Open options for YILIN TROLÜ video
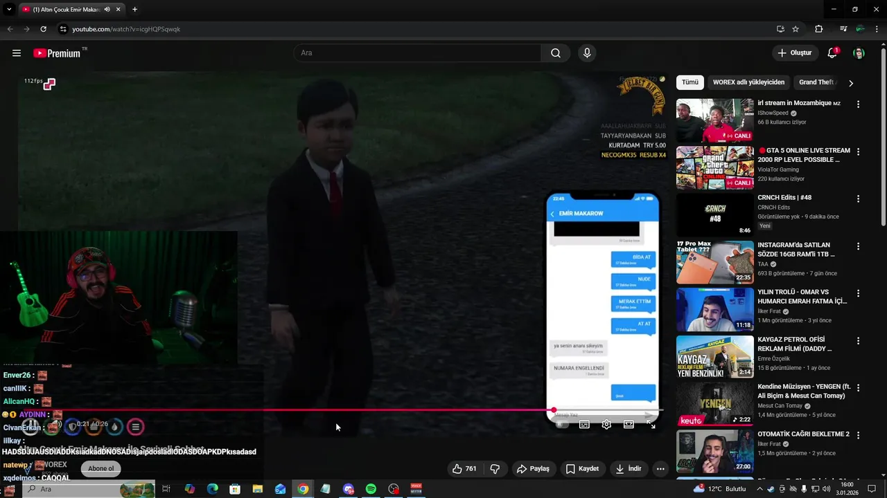The height and width of the screenshot is (498, 887). point(858,293)
